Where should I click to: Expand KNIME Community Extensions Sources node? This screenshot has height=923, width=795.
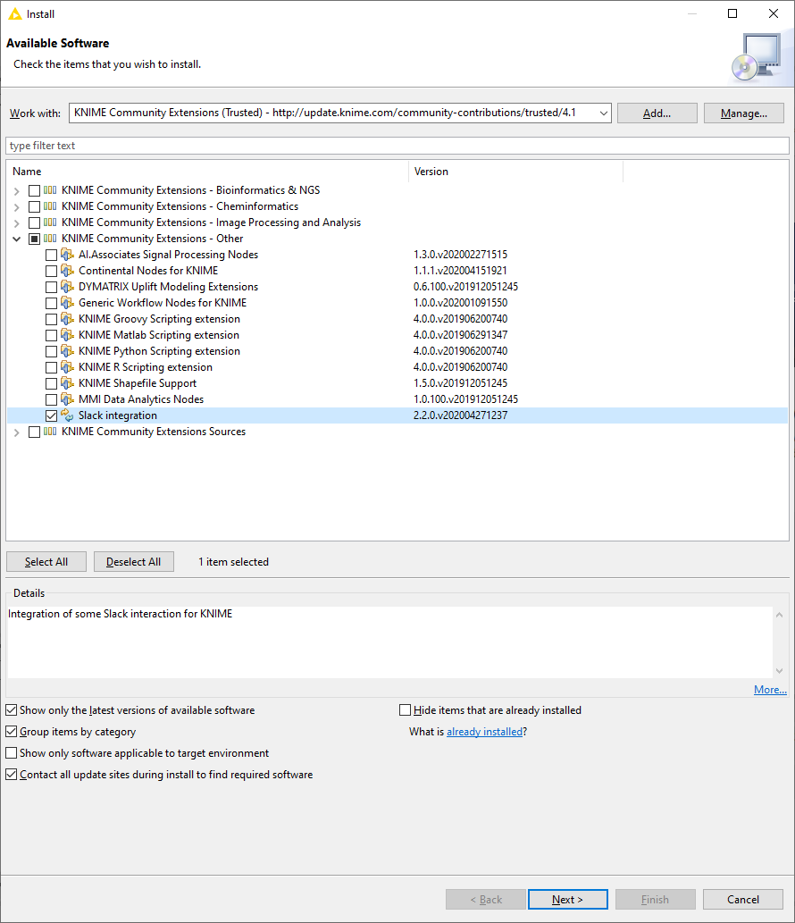(x=17, y=432)
